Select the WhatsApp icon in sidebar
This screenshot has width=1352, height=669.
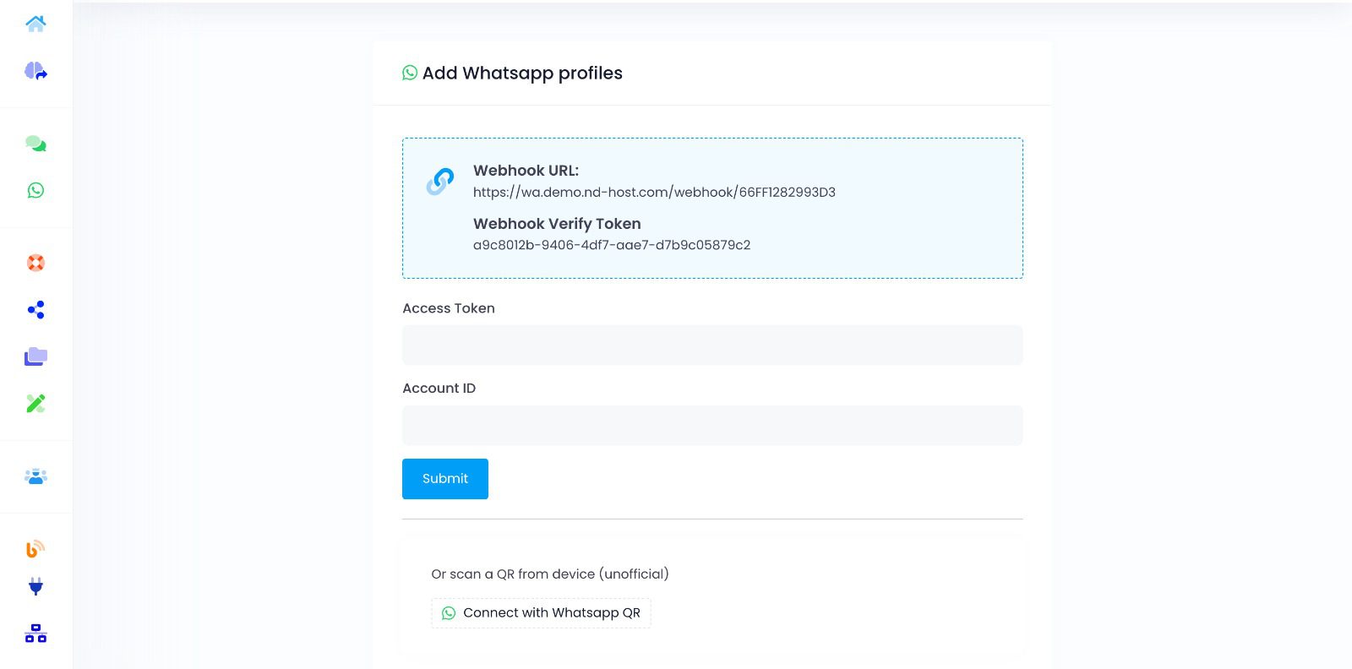(x=35, y=191)
